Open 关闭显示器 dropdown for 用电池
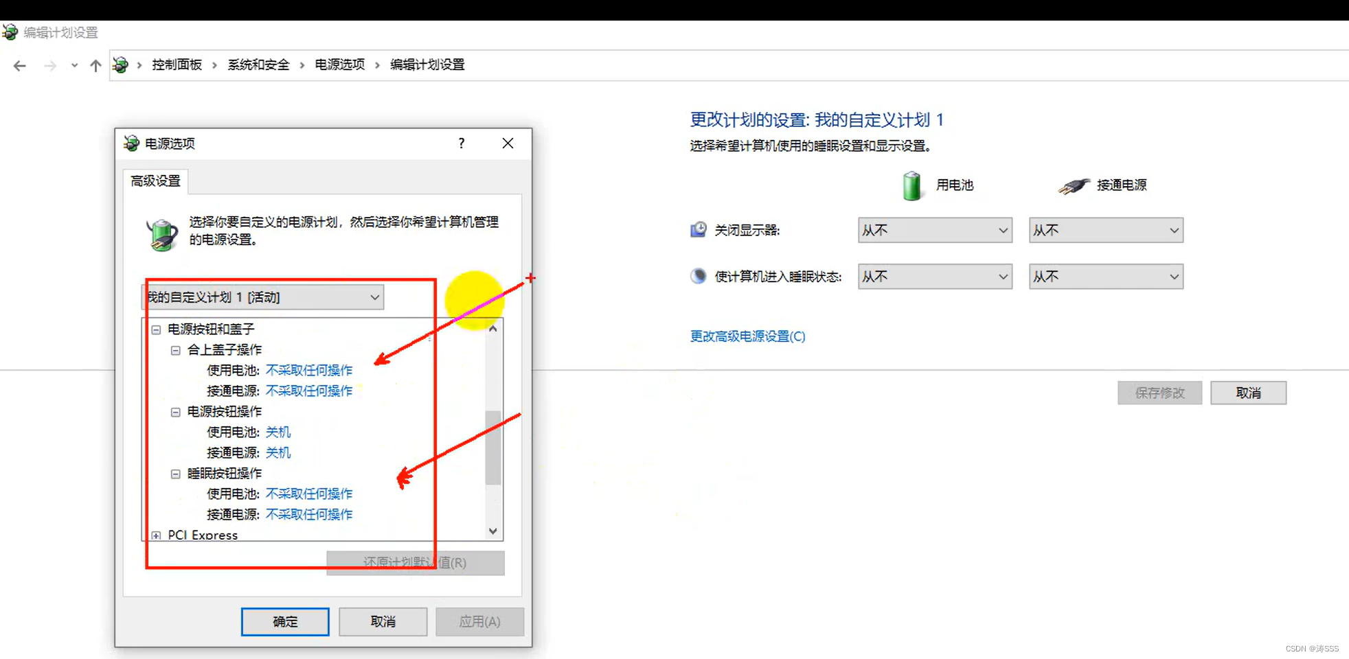The width and height of the screenshot is (1349, 659). tap(935, 231)
